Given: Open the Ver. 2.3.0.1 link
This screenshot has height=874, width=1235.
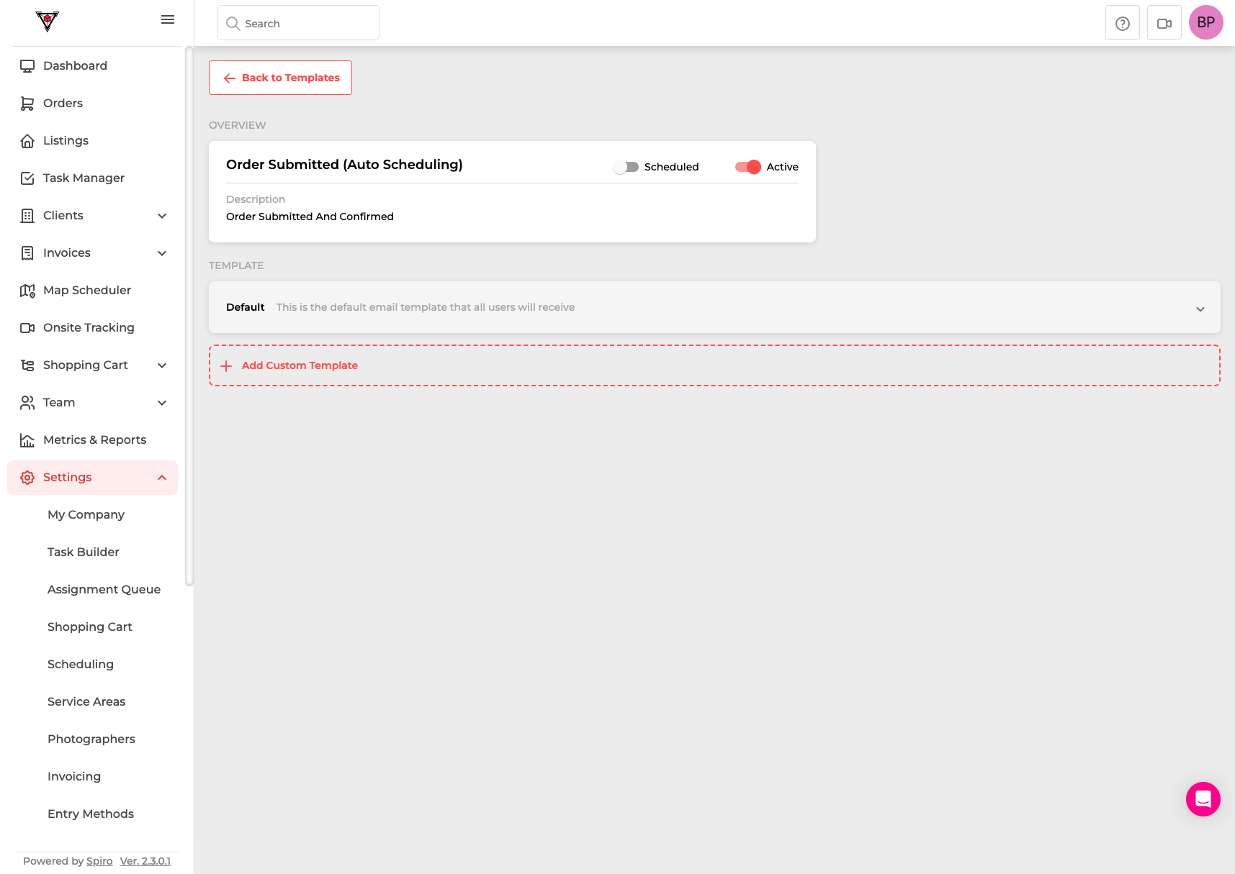Looking at the screenshot, I should [x=145, y=861].
